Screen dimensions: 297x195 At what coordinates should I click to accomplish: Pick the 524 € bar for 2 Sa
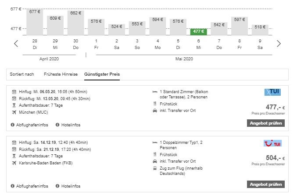pyautogui.click(x=117, y=29)
